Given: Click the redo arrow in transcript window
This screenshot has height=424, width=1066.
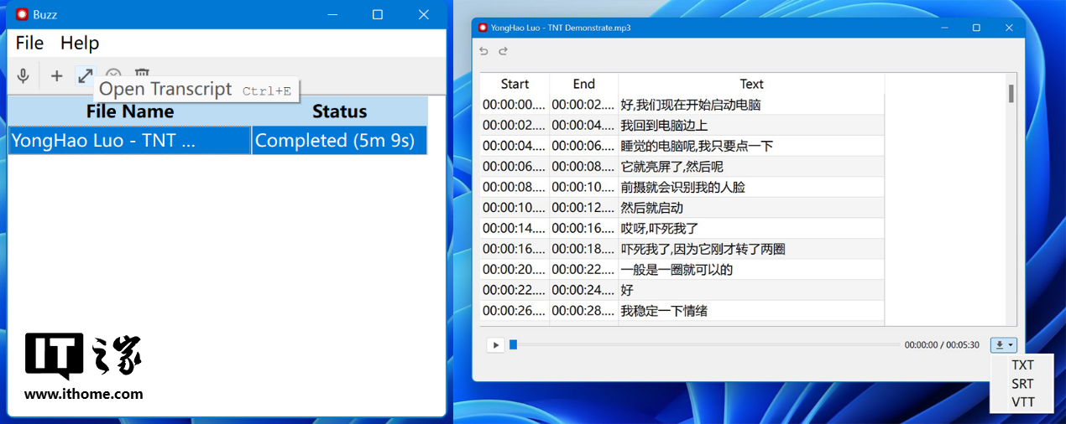Looking at the screenshot, I should [504, 51].
